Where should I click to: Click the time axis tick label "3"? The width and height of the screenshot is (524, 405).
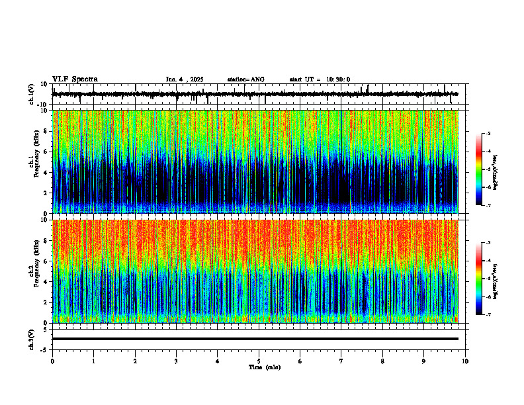176,361
